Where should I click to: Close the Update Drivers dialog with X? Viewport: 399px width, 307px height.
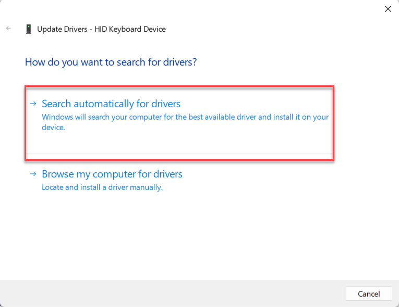(x=388, y=9)
